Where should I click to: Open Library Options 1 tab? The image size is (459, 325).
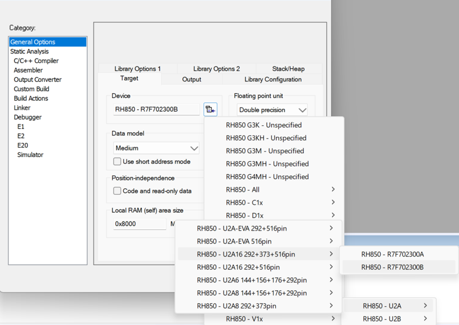(x=137, y=69)
